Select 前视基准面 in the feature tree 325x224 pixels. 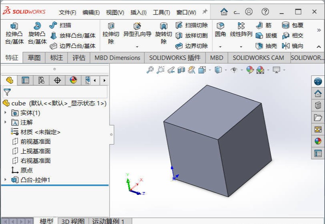(x=35, y=142)
